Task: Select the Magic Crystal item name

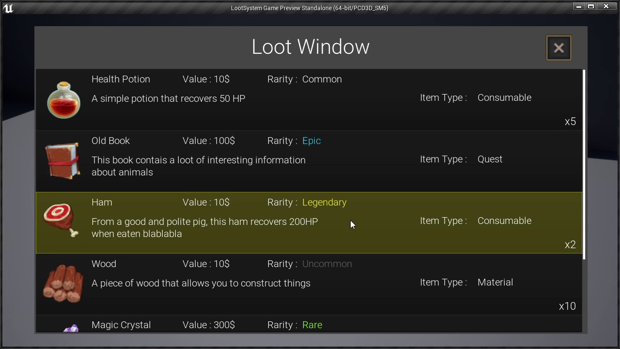Action: pyautogui.click(x=121, y=325)
